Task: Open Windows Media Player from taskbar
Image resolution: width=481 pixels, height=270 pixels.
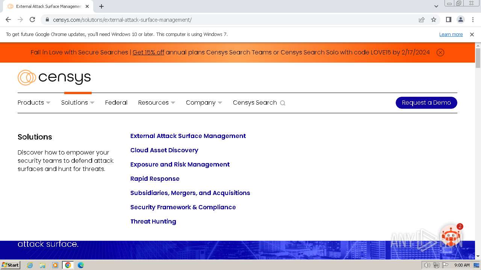Action: click(55, 265)
